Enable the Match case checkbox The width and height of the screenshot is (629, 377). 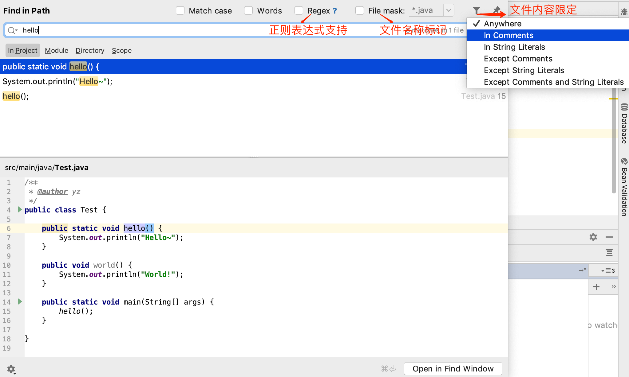pyautogui.click(x=180, y=11)
